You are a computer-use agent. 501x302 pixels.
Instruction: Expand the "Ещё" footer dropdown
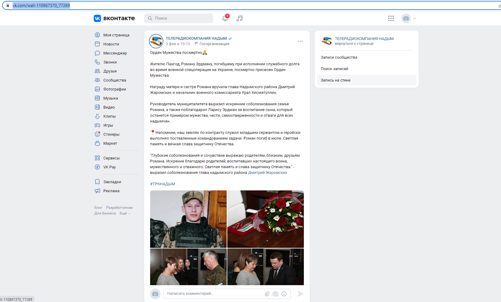(x=125, y=213)
